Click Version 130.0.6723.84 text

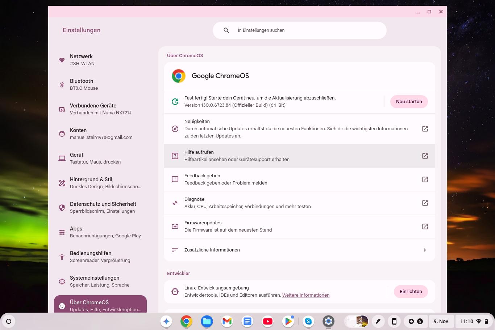point(235,105)
